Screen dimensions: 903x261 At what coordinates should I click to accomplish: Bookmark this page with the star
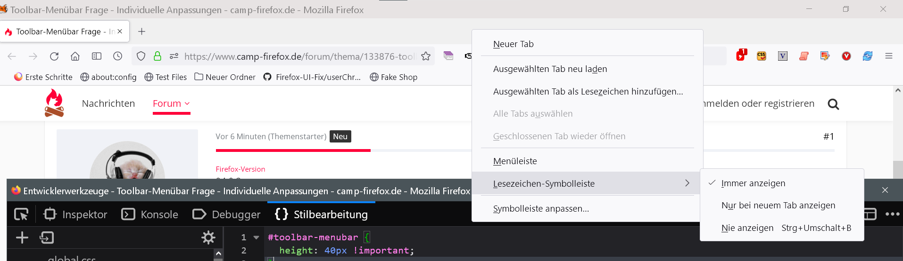[426, 56]
